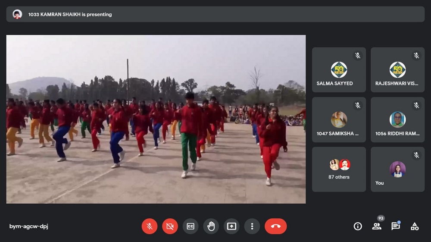Select the SALMA SAYYED participant tile
Image resolution: width=431 pixels, height=242 pixels.
[x=339, y=70]
